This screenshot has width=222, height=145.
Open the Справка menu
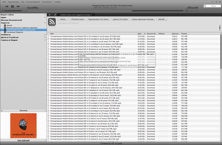point(57,2)
